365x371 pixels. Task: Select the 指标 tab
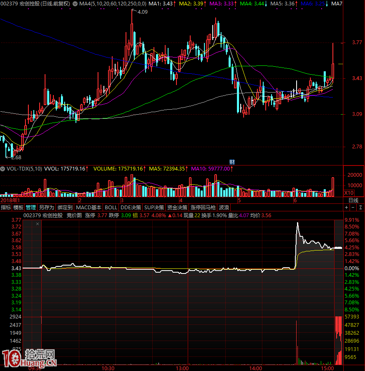point(6,208)
